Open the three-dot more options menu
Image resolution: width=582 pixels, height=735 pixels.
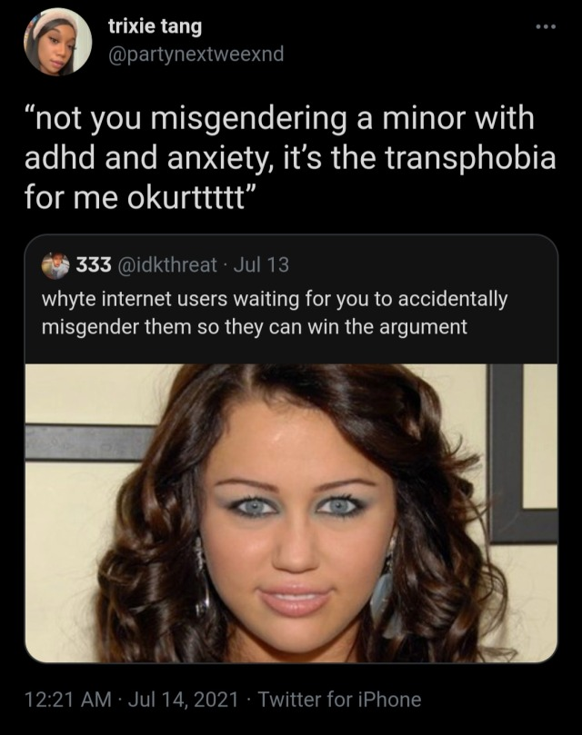(547, 26)
